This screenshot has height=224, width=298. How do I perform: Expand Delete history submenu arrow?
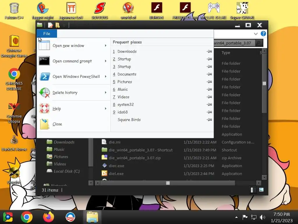coord(106,92)
